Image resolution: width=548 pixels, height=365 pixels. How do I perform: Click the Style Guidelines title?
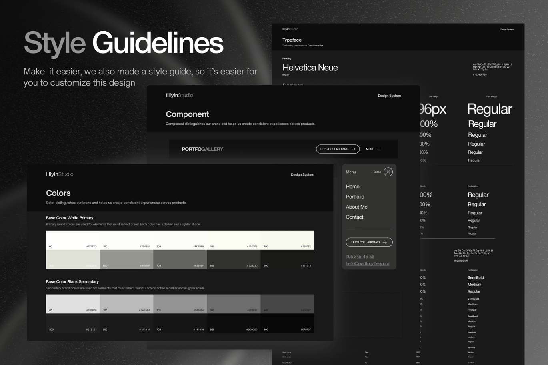pos(124,43)
